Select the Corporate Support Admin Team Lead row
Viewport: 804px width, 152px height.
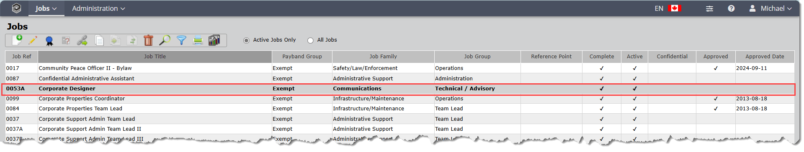[400, 119]
